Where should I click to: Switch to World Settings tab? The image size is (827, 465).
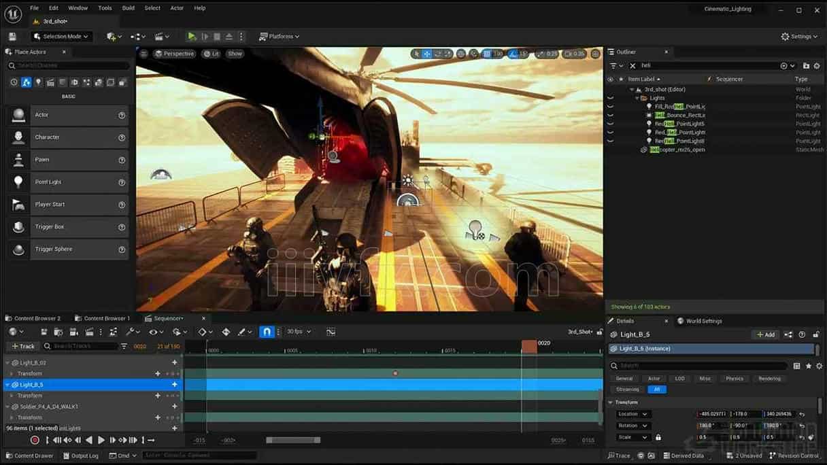tap(700, 321)
